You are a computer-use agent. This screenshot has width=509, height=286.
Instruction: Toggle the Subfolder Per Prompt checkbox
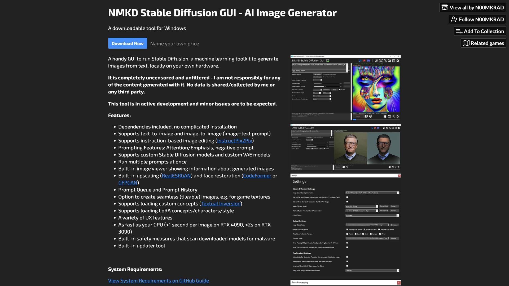[347, 230]
